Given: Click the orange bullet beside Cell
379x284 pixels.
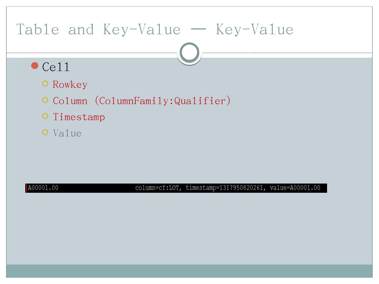Looking at the screenshot, I should coord(34,66).
